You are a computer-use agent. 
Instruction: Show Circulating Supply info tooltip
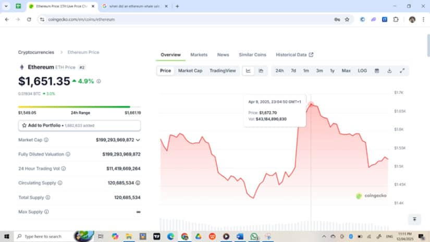coord(60,183)
